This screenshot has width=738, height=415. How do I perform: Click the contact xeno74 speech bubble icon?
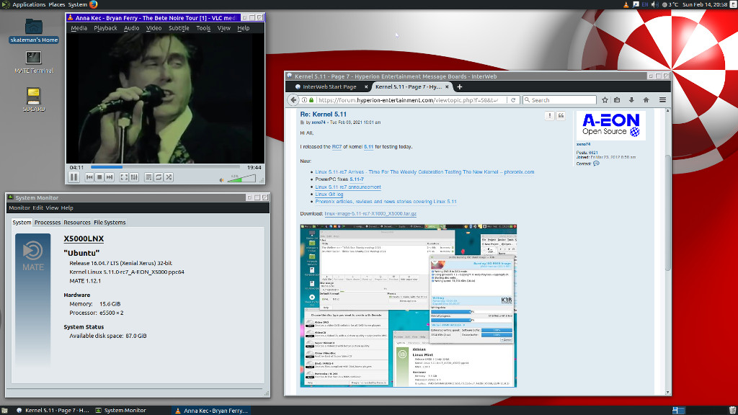pyautogui.click(x=596, y=164)
